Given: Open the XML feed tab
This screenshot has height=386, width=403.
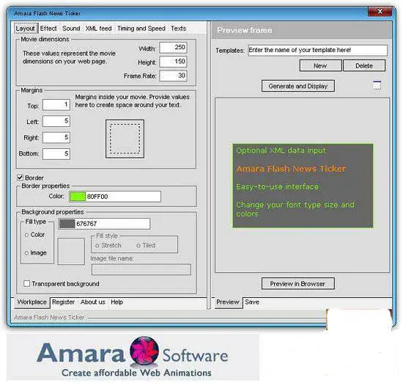Looking at the screenshot, I should point(98,29).
